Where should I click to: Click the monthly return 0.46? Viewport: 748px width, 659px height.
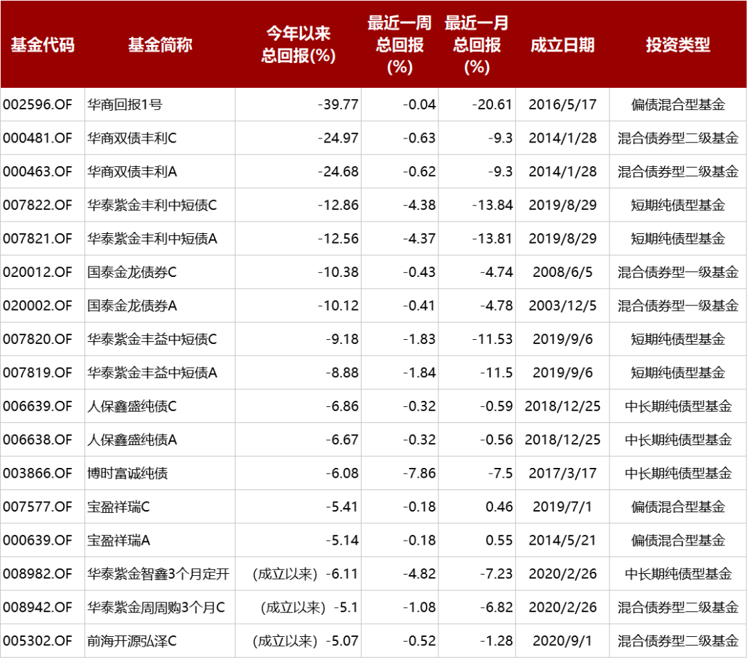coord(499,507)
